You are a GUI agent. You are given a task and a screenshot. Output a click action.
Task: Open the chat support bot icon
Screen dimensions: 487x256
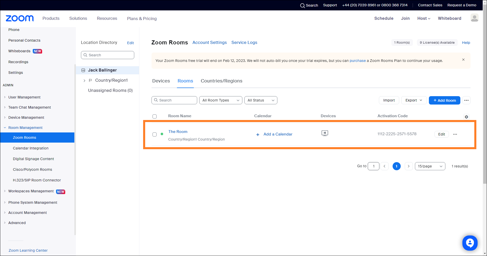click(470, 243)
